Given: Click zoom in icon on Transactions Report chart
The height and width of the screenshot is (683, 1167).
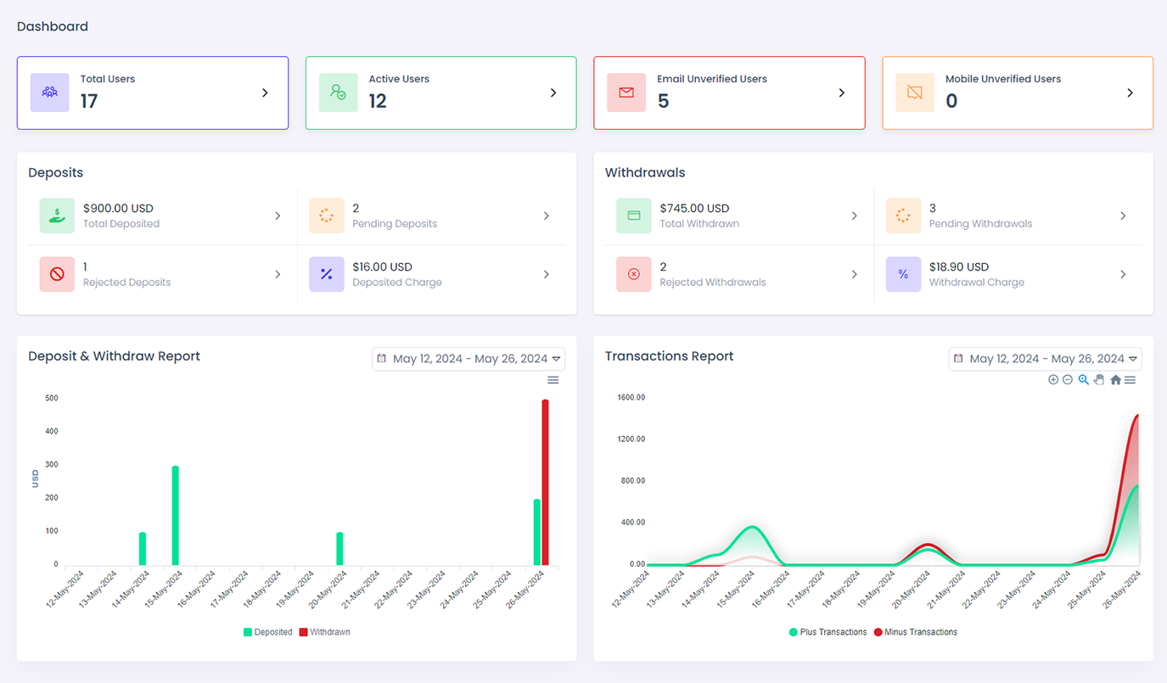Looking at the screenshot, I should (1053, 380).
